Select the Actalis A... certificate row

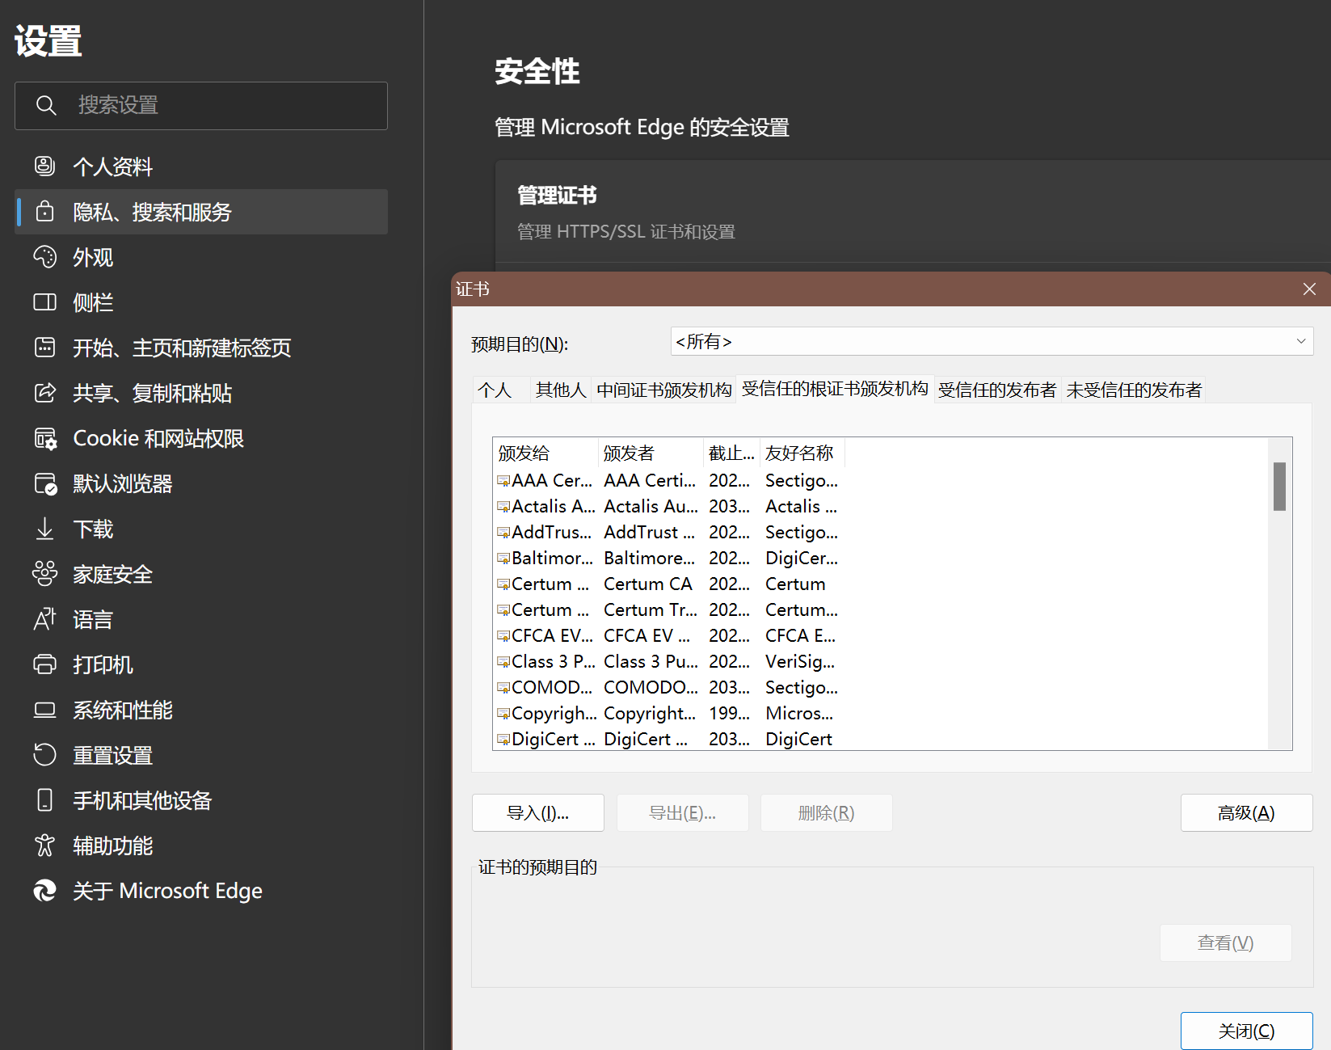(668, 506)
